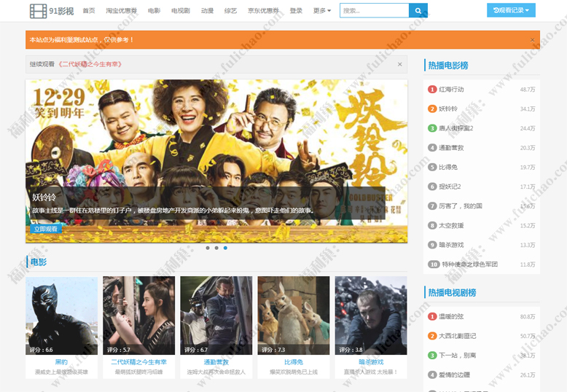Click the 立即观看 button
This screenshot has height=392, width=567.
tap(46, 229)
